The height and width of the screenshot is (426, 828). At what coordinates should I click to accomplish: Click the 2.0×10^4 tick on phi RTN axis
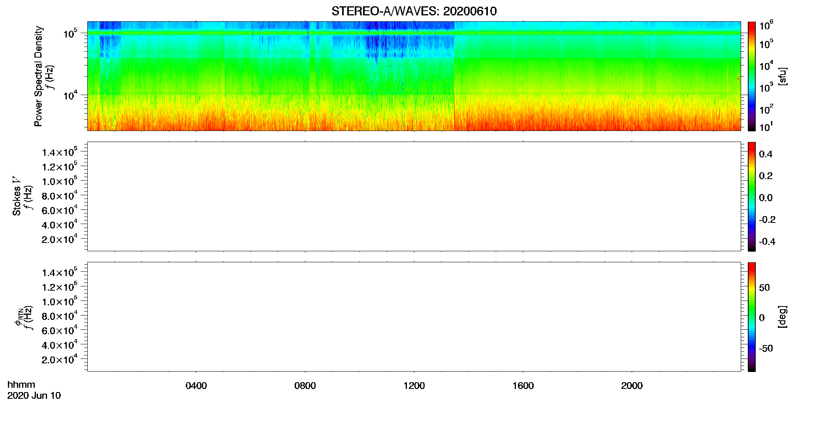tap(60, 359)
